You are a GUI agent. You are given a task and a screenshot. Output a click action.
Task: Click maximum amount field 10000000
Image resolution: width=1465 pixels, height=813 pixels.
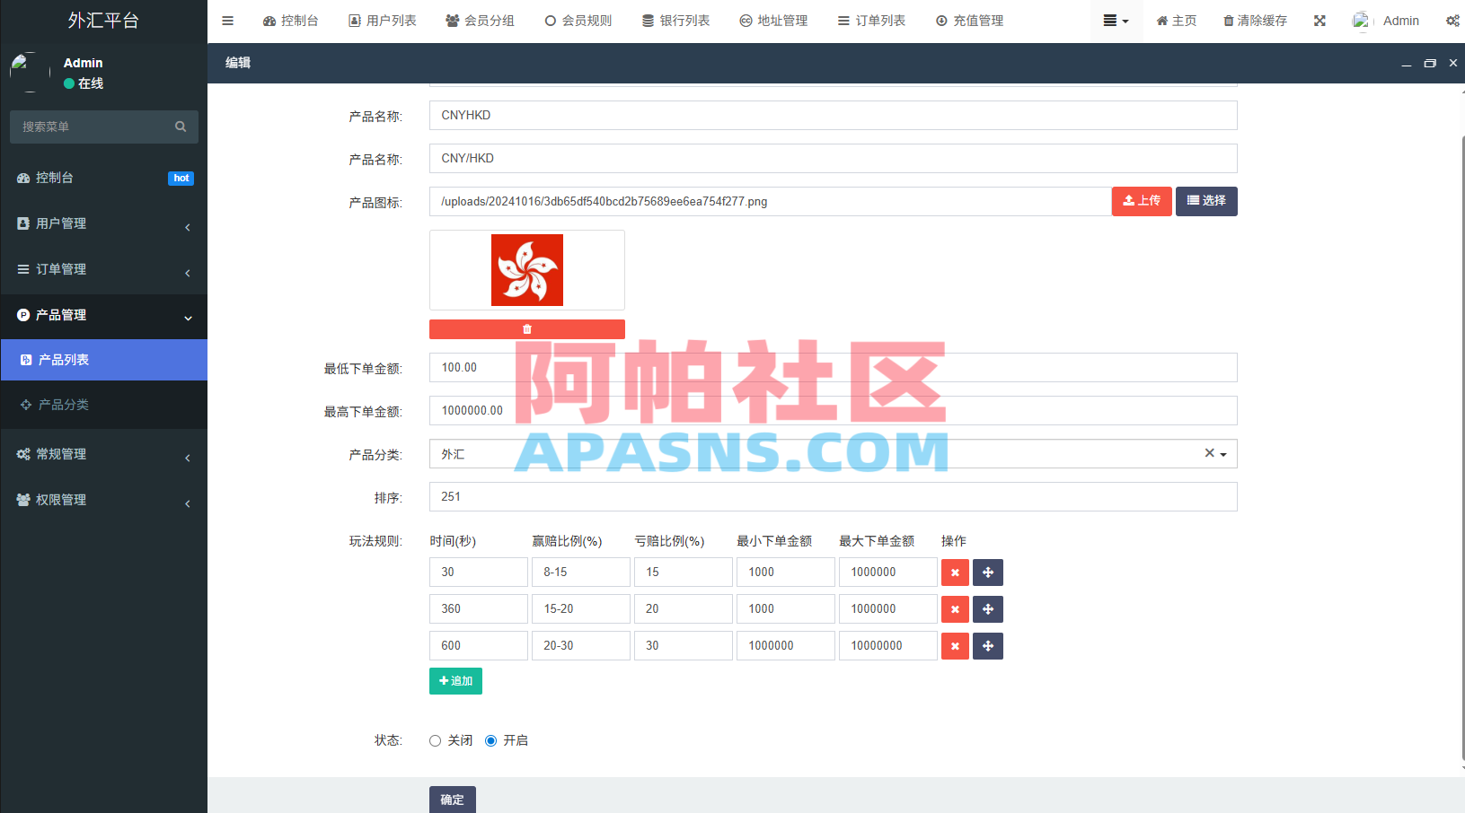[888, 646]
